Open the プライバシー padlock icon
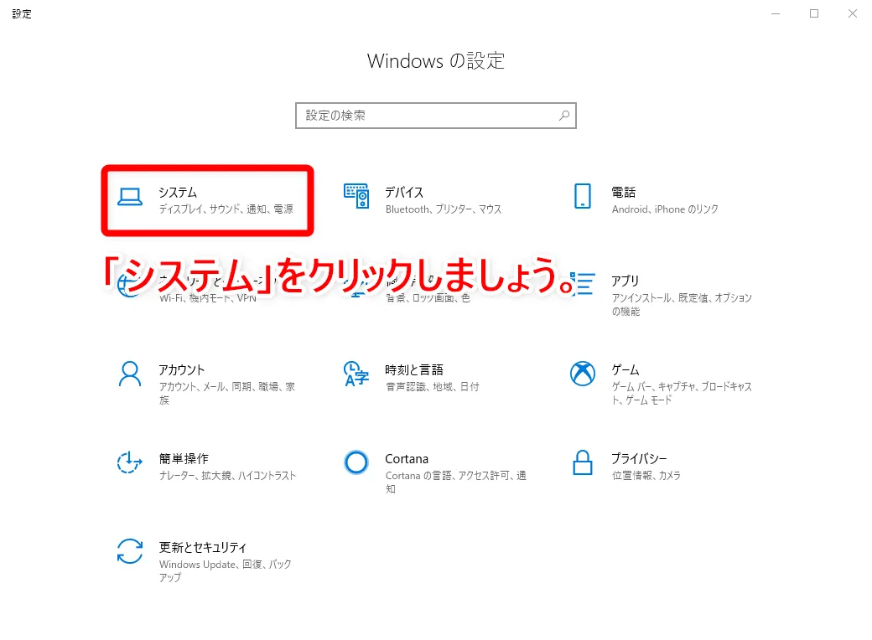 pos(582,462)
